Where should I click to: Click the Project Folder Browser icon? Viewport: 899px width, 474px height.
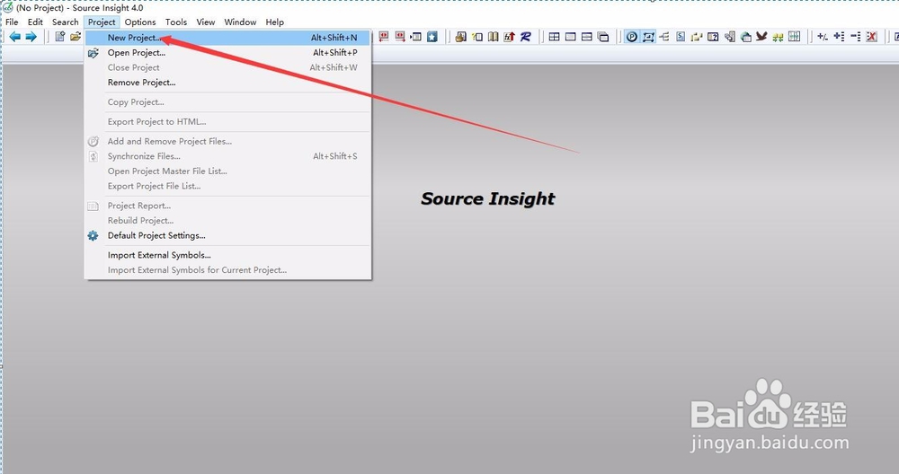(697, 37)
